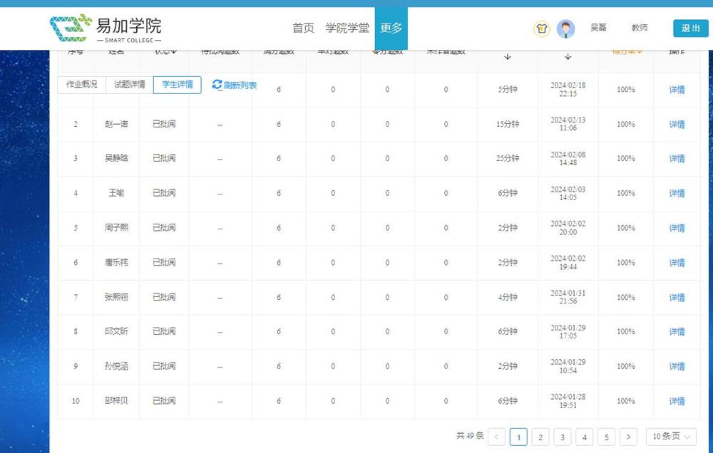Go to page 1
This screenshot has height=453, width=713.
point(518,437)
